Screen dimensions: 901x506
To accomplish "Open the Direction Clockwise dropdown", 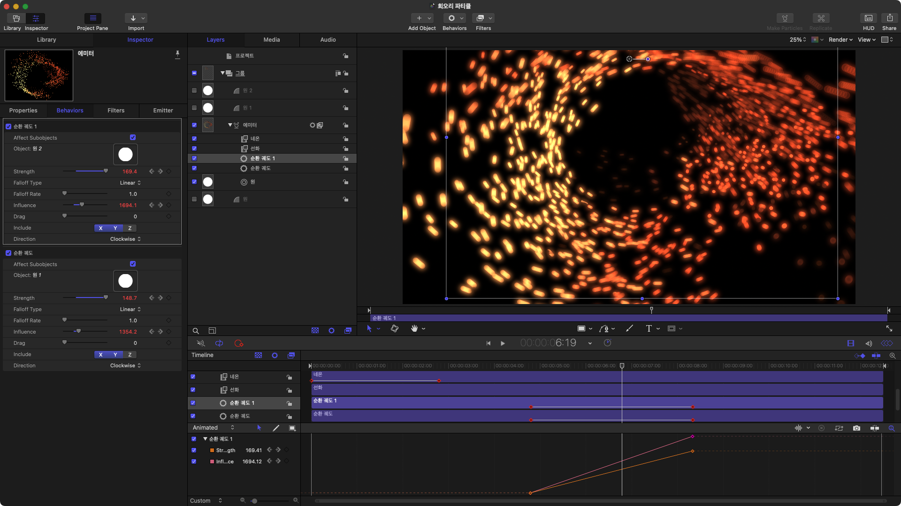I will tap(125, 239).
